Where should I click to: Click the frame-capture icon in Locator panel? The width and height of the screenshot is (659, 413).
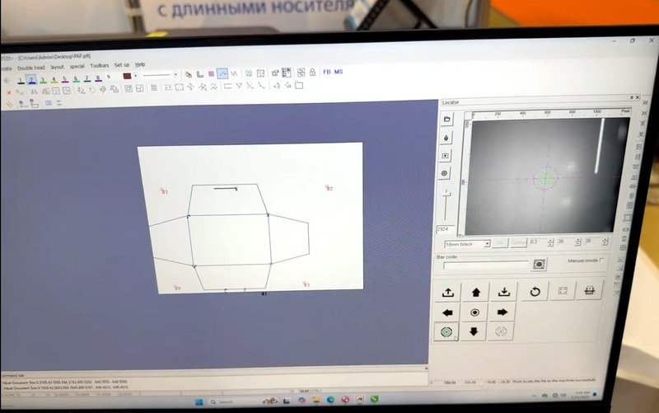445,156
